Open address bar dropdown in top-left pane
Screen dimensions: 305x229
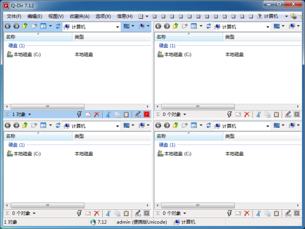pos(117,27)
